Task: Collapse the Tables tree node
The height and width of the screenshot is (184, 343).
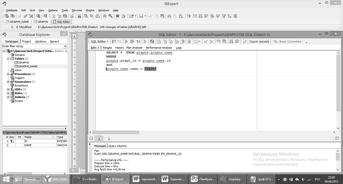Action: [x=8, y=59]
